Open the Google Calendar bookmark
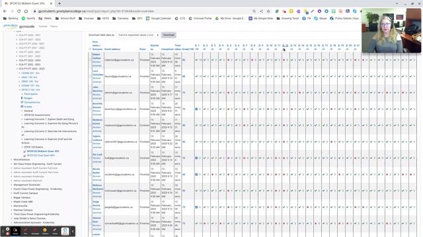This screenshot has height=237, width=423. click(159, 18)
